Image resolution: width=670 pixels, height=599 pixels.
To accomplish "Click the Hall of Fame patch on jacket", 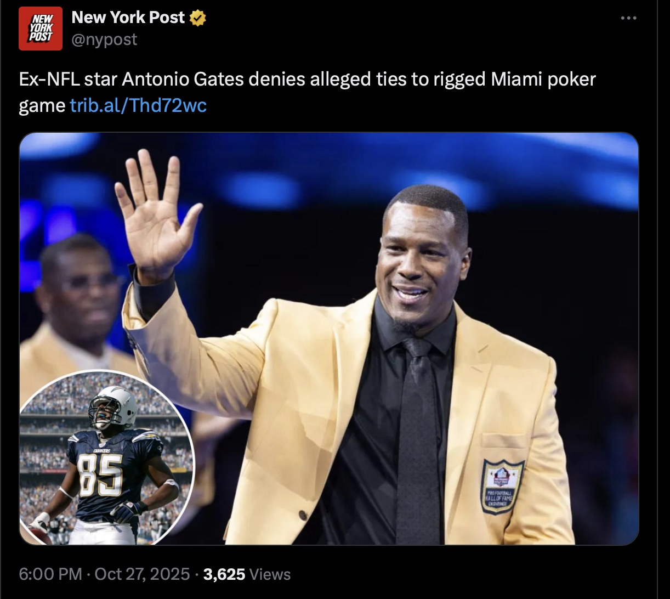I will 502,487.
